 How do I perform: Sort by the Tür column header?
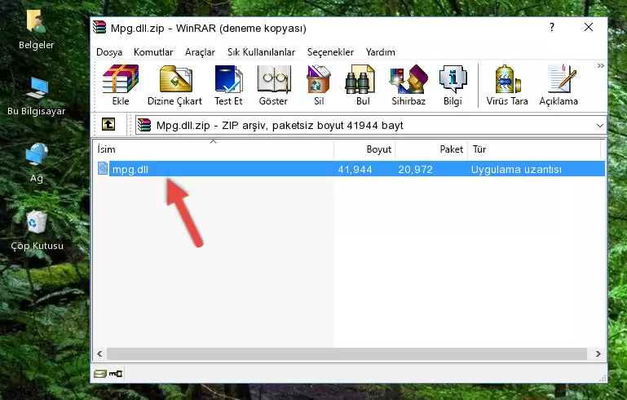click(x=534, y=149)
